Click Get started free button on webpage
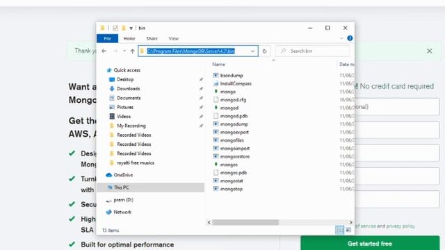This screenshot has height=250, width=445. click(370, 243)
